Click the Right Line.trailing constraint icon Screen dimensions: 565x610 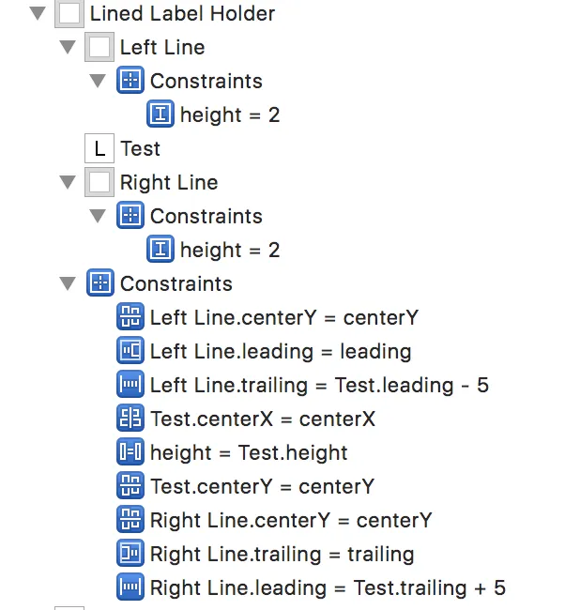(x=130, y=555)
